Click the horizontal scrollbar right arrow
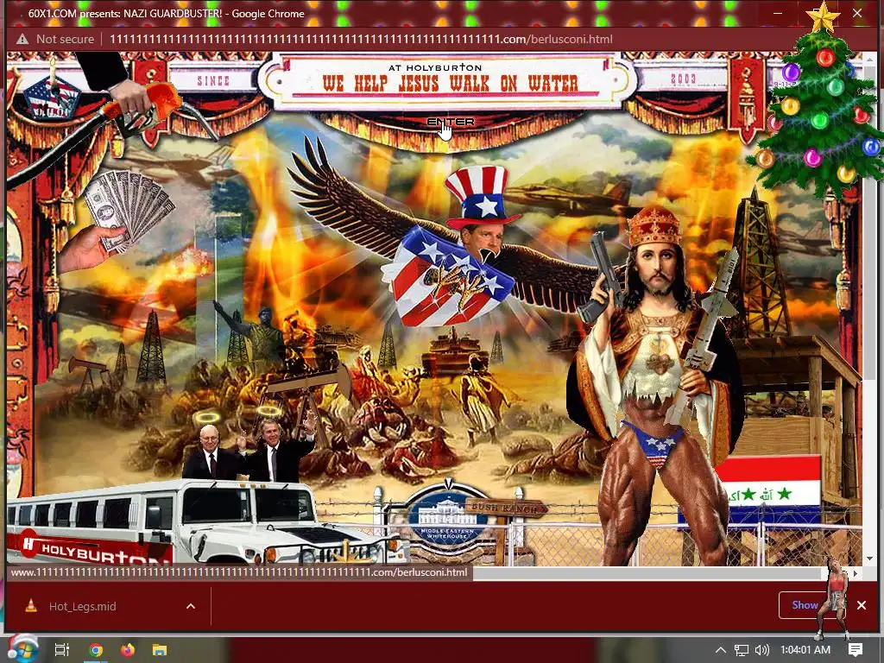The height and width of the screenshot is (663, 884). point(855,573)
